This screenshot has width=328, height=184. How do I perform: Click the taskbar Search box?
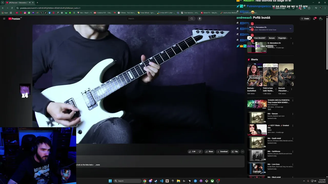point(127,181)
